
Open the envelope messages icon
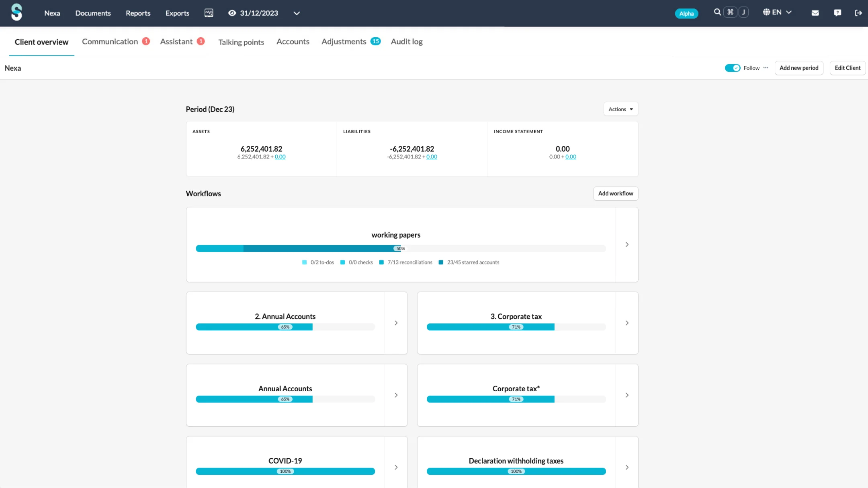click(815, 13)
